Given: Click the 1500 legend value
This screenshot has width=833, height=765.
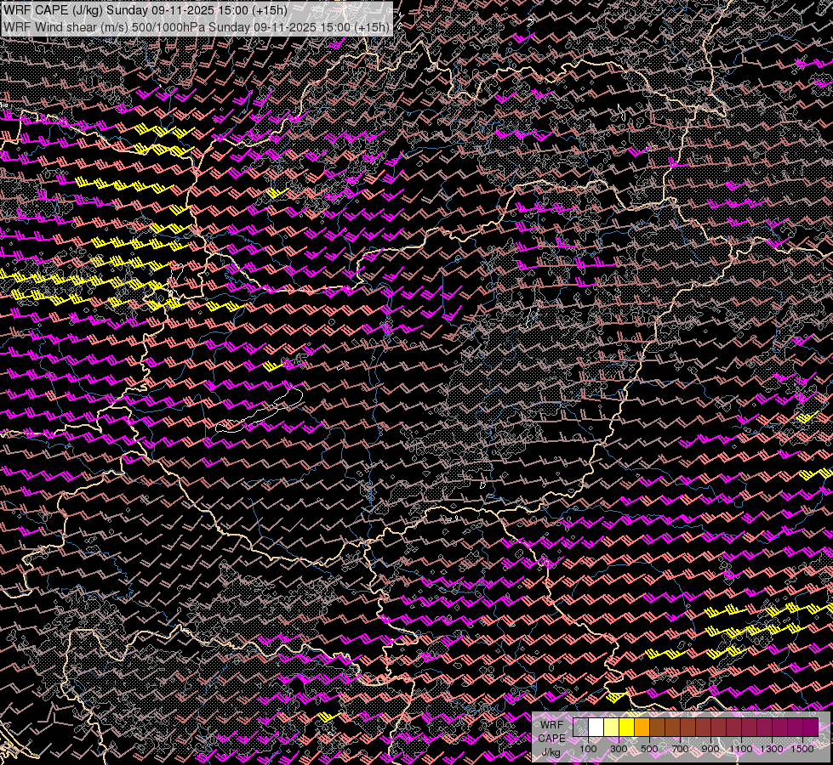Looking at the screenshot, I should [x=802, y=749].
